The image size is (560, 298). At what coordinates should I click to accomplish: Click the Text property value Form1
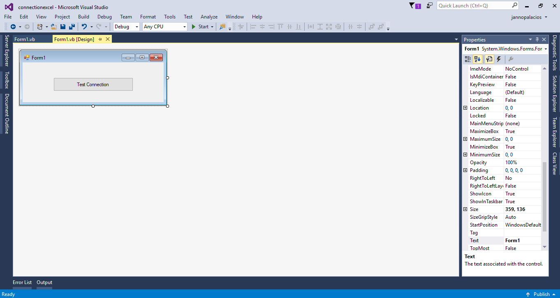[522, 241]
